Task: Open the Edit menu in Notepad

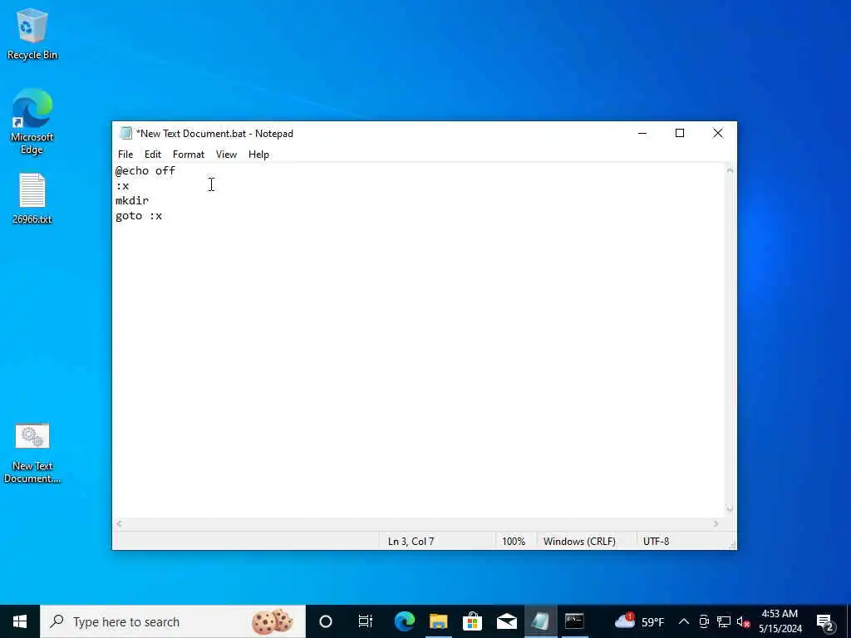Action: (x=153, y=155)
